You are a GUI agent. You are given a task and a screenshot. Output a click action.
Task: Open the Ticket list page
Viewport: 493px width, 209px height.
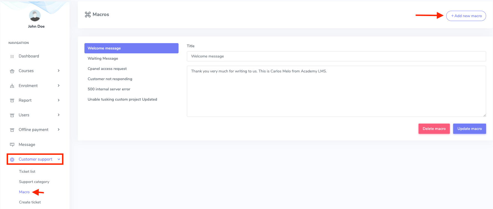click(x=27, y=171)
